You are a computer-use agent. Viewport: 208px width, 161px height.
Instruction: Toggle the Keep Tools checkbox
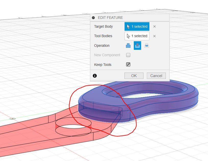[128, 65]
